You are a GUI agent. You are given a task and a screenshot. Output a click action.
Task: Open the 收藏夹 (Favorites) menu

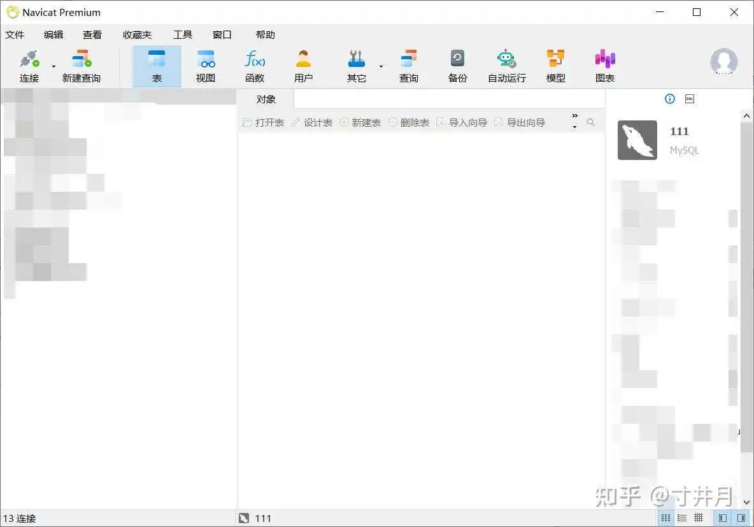pyautogui.click(x=137, y=35)
